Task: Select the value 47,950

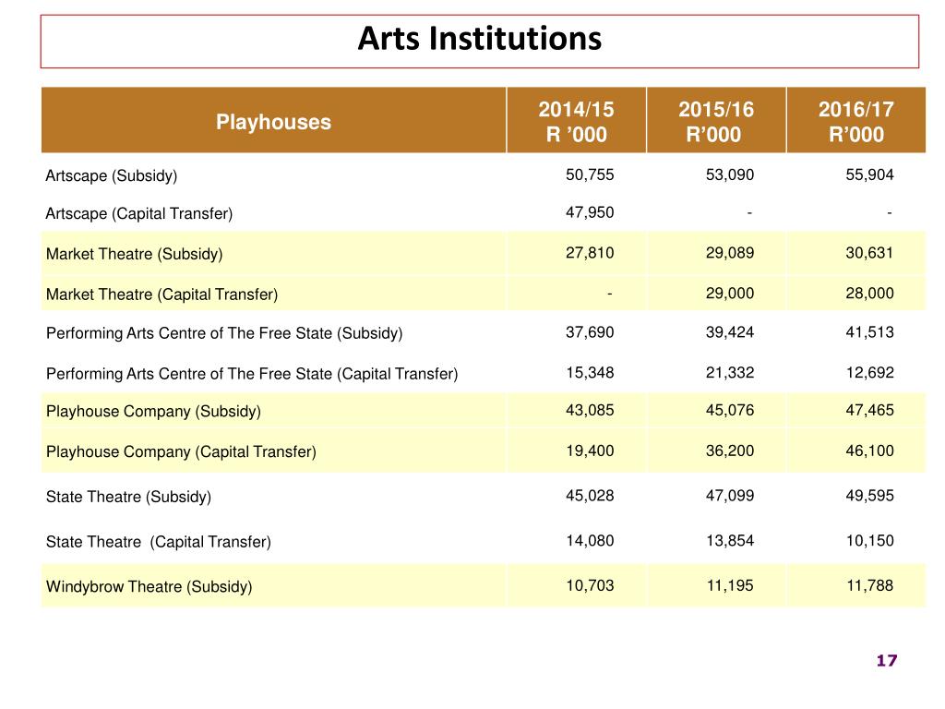Action: pos(590,213)
